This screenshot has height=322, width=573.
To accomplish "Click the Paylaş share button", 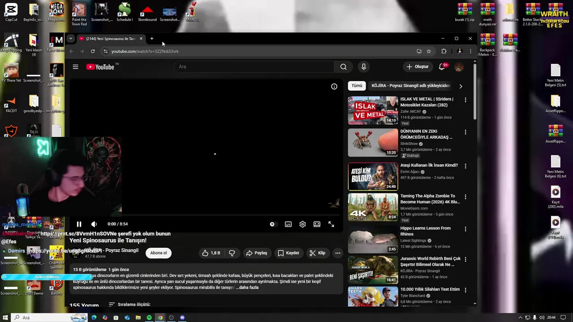I will coord(257,253).
